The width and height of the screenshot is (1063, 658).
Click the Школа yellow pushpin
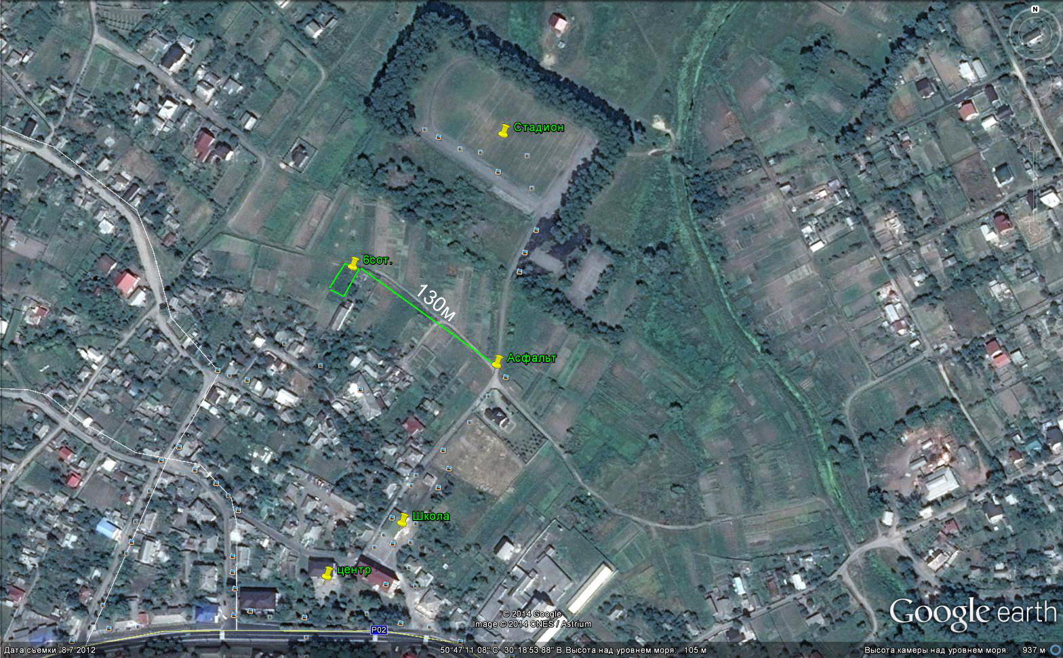tap(403, 520)
